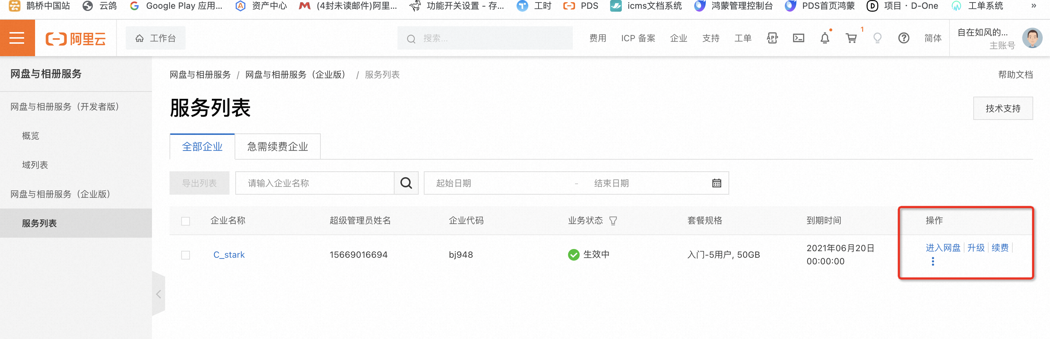Switch language via 简体 selector
Image resolution: width=1050 pixels, height=339 pixels.
pos(933,38)
